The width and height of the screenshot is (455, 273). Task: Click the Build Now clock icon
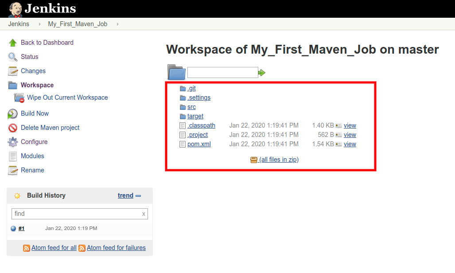(x=12, y=114)
